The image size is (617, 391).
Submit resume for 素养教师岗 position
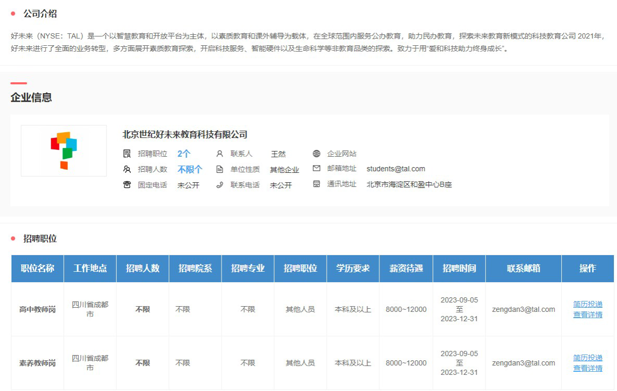587,358
